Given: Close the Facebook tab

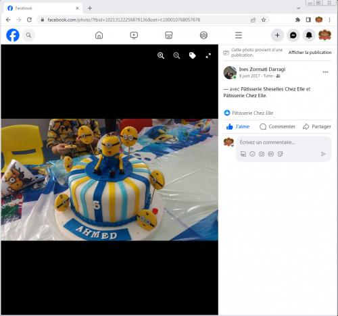Looking at the screenshot, I should coord(77,8).
